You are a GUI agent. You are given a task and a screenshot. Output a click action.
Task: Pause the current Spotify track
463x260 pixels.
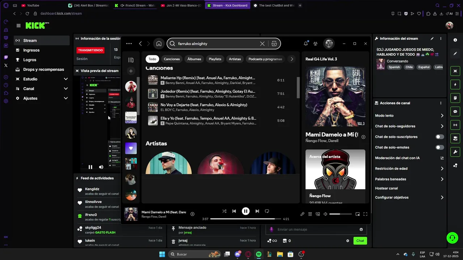coord(246,211)
